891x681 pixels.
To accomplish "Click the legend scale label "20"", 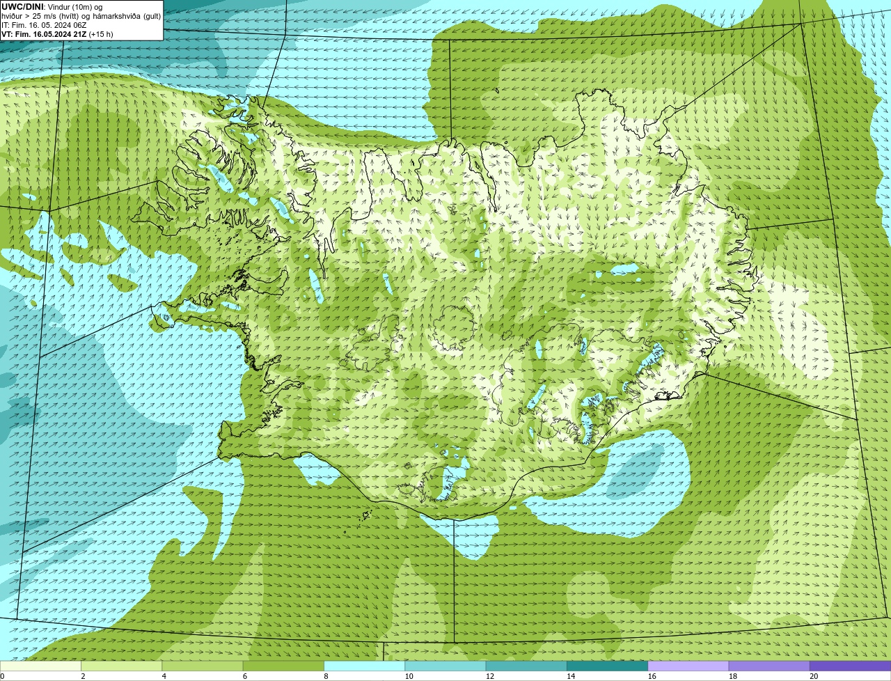I will coord(814,676).
